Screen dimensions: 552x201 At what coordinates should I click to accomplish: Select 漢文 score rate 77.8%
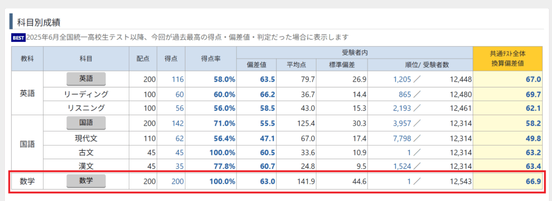pos(224,167)
